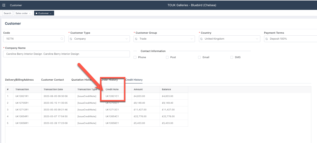Screen dimensions: 317x143
Task: Click refresh icon in Payment Terms field
Action: point(267,39)
